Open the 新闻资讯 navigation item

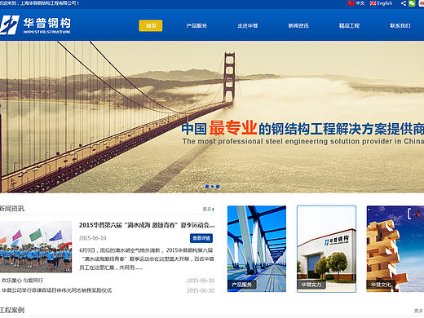point(298,25)
